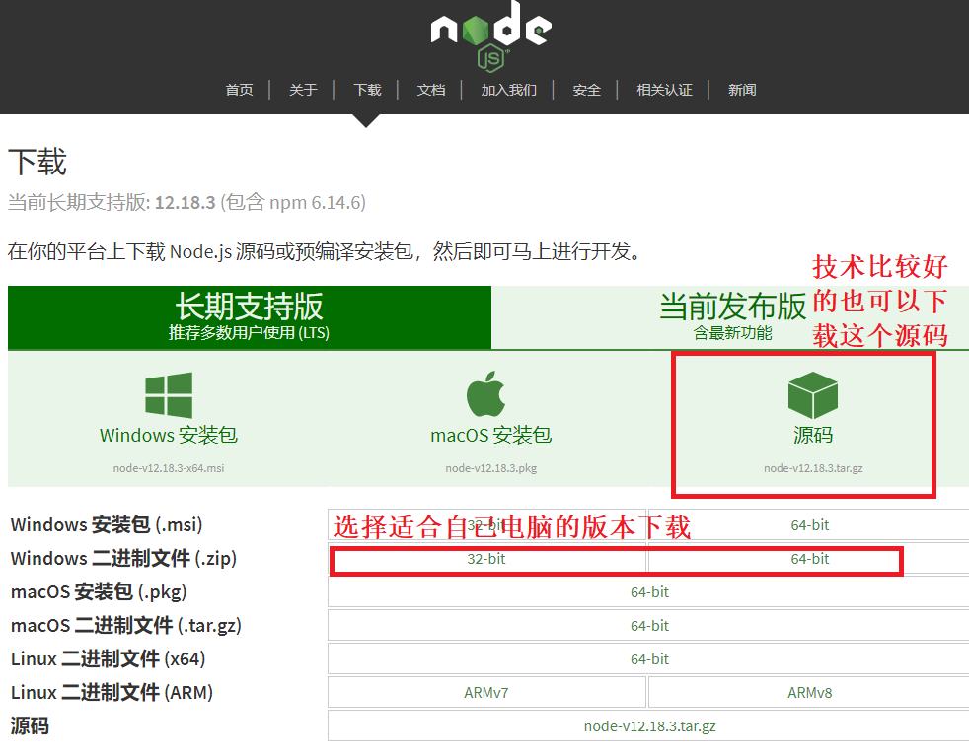Image resolution: width=969 pixels, height=756 pixels.
Task: Click the Windows logo installer icon
Action: tap(169, 395)
